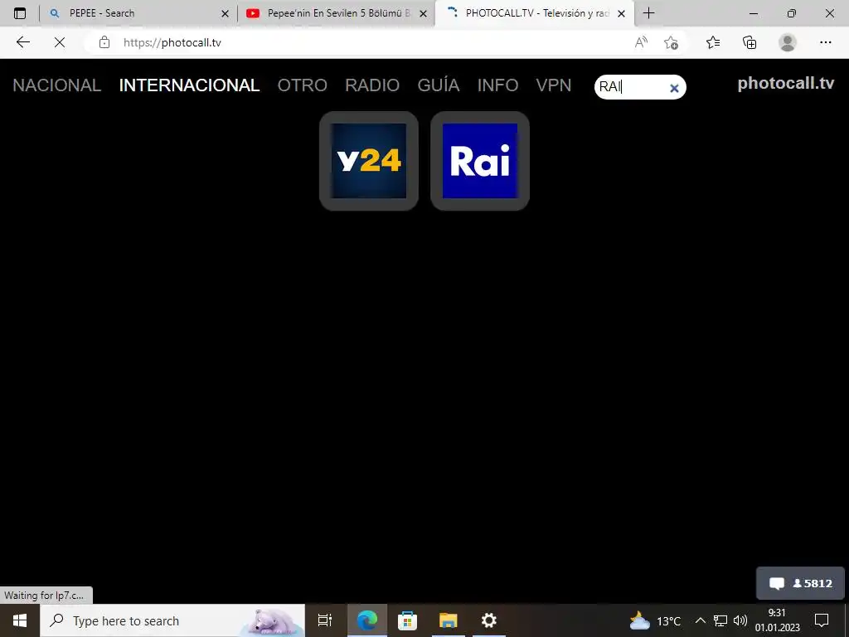View site information lock icon
The image size is (849, 637).
coord(104,42)
